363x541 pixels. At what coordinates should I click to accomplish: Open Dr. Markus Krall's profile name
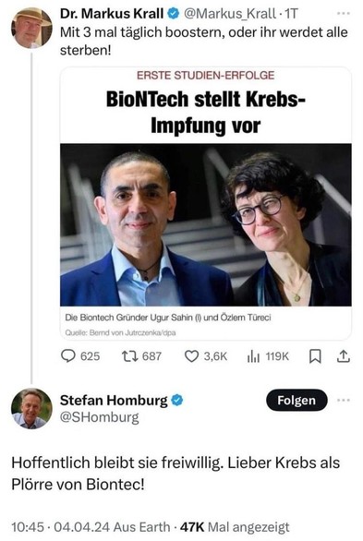tap(112, 14)
